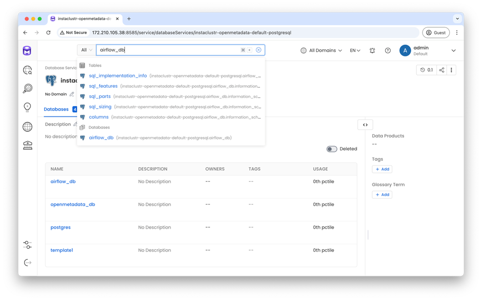This screenshot has width=482, height=300.
Task: Click No Description in the template1 row
Action: tap(154, 250)
